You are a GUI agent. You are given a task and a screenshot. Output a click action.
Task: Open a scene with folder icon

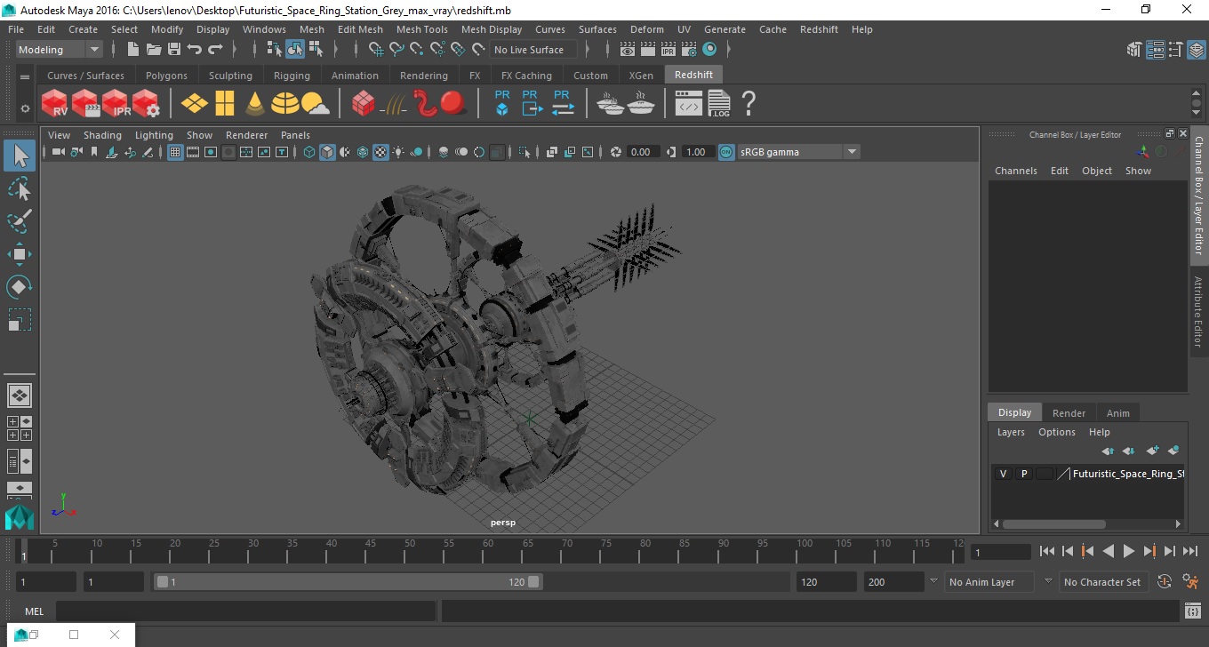(x=154, y=50)
